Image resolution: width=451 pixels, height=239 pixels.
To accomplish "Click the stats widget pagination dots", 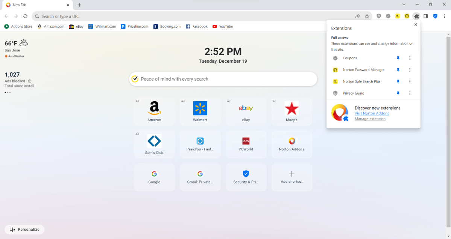I will point(8,92).
